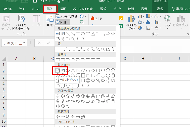The height and width of the screenshot is (127, 190).
Task: Select the lightning bolt shape
Action: pos(98,80)
